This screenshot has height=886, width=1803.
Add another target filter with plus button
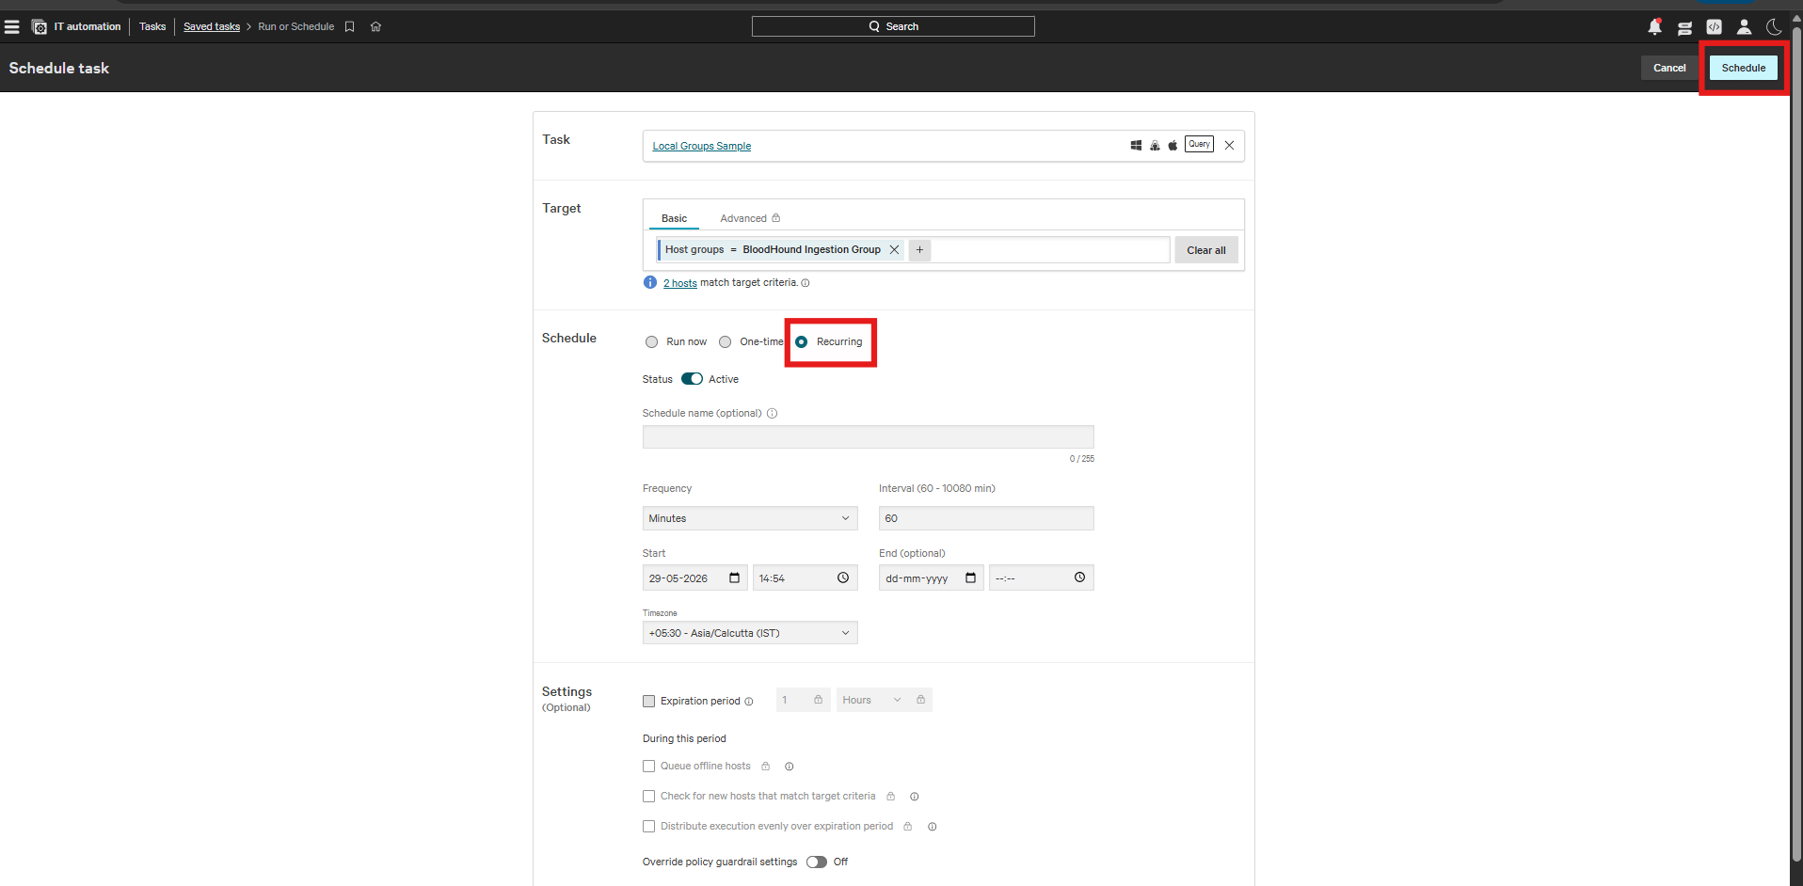(919, 249)
